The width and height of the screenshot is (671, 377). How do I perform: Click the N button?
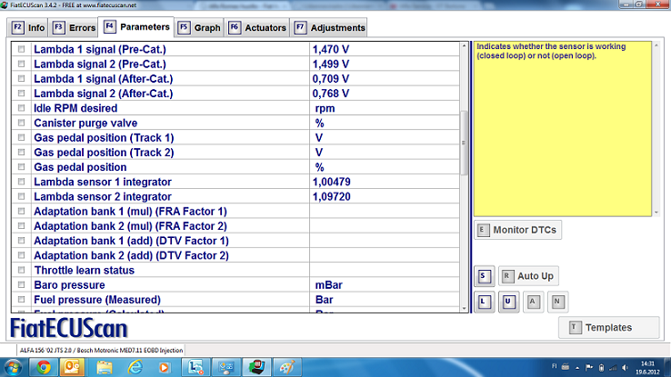(x=557, y=302)
